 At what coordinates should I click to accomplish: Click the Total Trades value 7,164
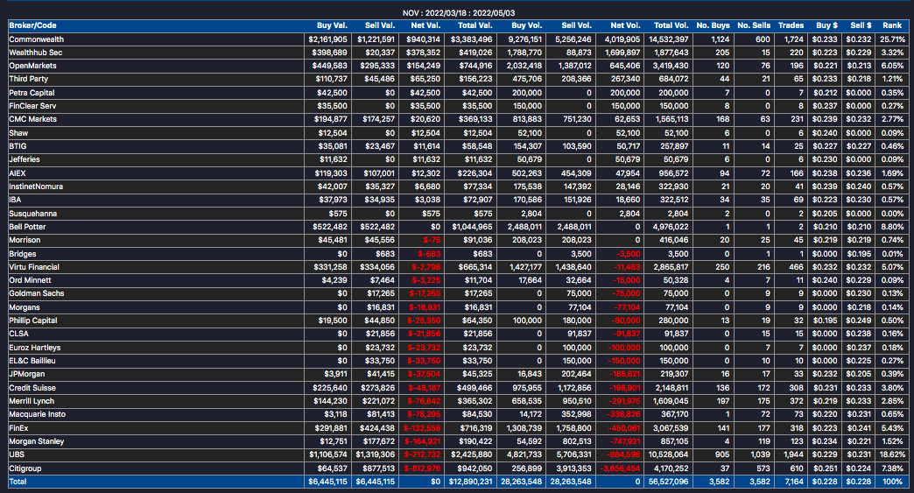[794, 482]
